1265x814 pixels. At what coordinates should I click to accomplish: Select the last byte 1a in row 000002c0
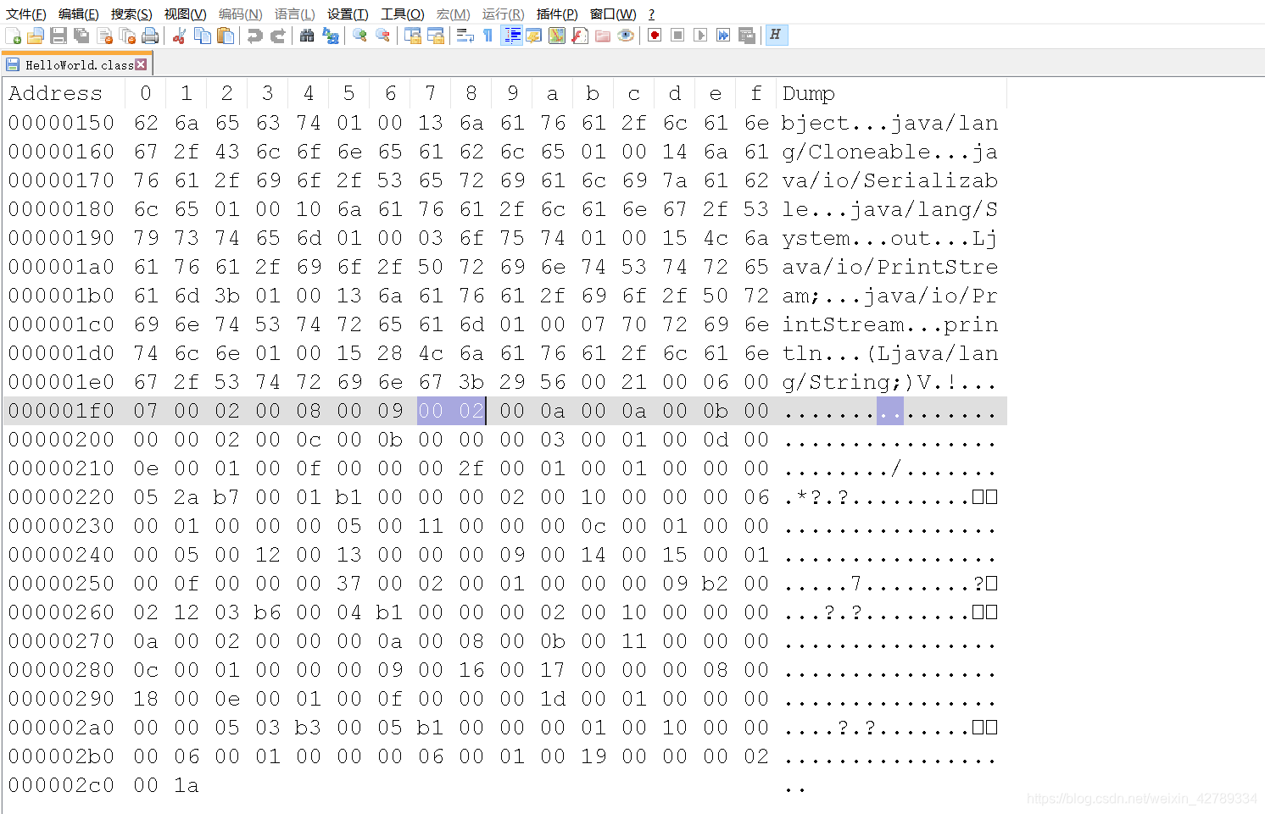click(x=187, y=785)
